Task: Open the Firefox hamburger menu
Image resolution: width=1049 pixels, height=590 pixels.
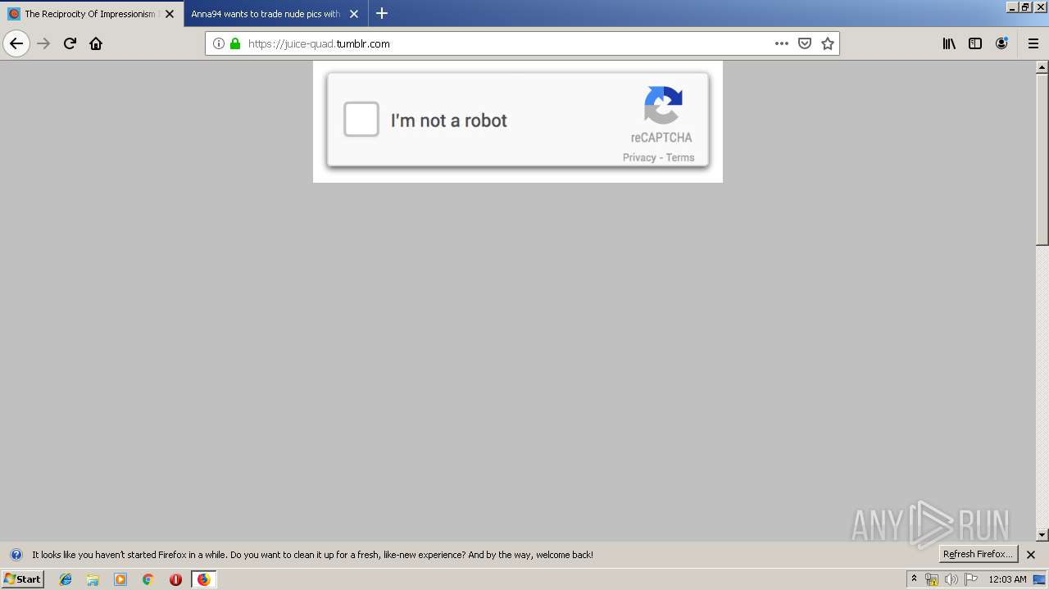Action: tap(1033, 43)
